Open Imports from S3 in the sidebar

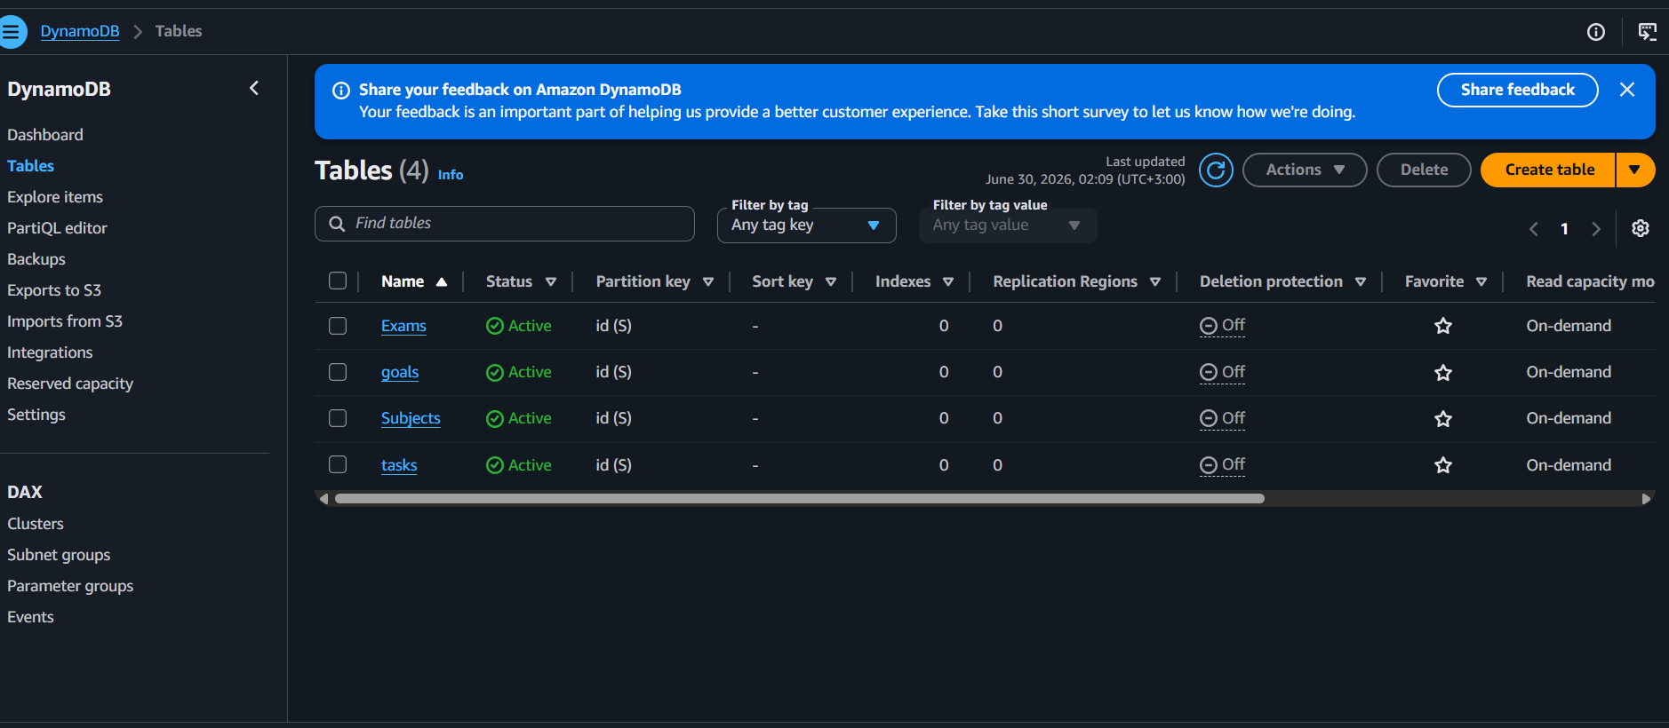pyautogui.click(x=65, y=321)
